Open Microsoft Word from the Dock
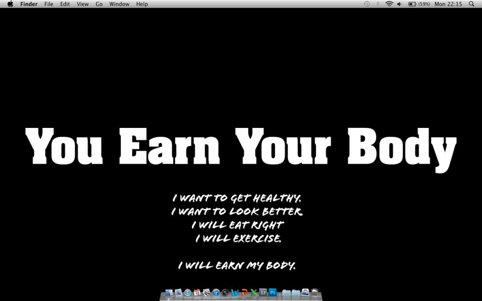The width and height of the screenshot is (482, 301). [x=234, y=292]
